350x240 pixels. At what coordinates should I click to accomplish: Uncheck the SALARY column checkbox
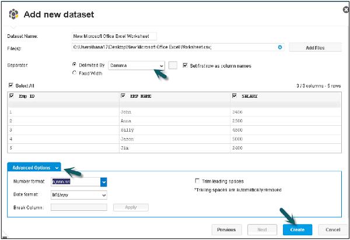pyautogui.click(x=234, y=96)
